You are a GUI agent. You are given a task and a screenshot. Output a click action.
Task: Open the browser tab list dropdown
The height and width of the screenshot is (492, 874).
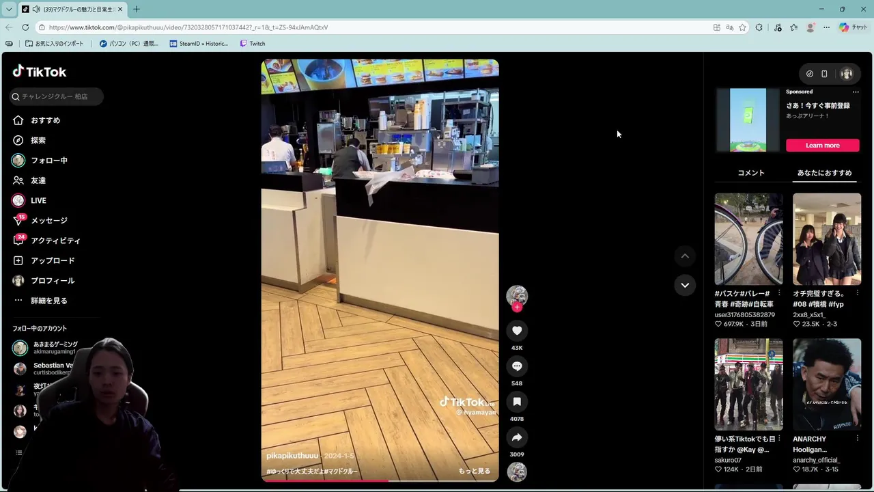(x=8, y=9)
